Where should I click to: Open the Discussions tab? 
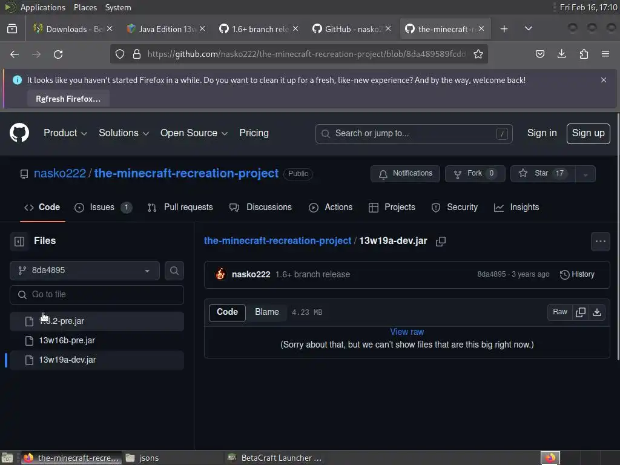[x=260, y=207]
